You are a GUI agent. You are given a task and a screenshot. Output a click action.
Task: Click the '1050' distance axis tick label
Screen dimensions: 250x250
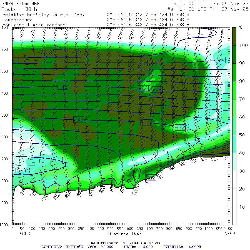218,229
